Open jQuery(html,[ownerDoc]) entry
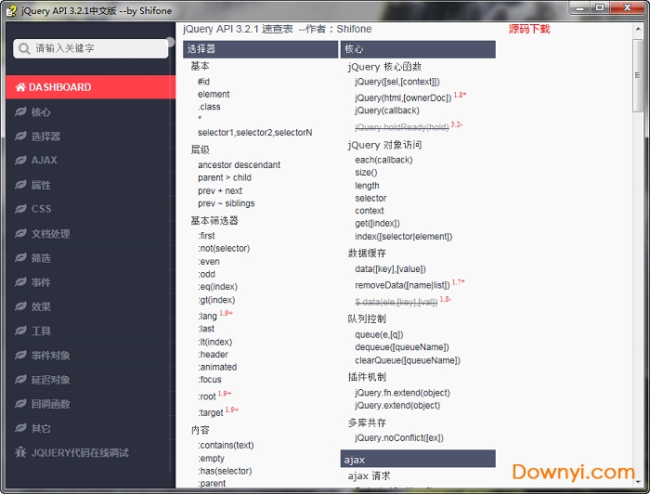 [x=403, y=98]
